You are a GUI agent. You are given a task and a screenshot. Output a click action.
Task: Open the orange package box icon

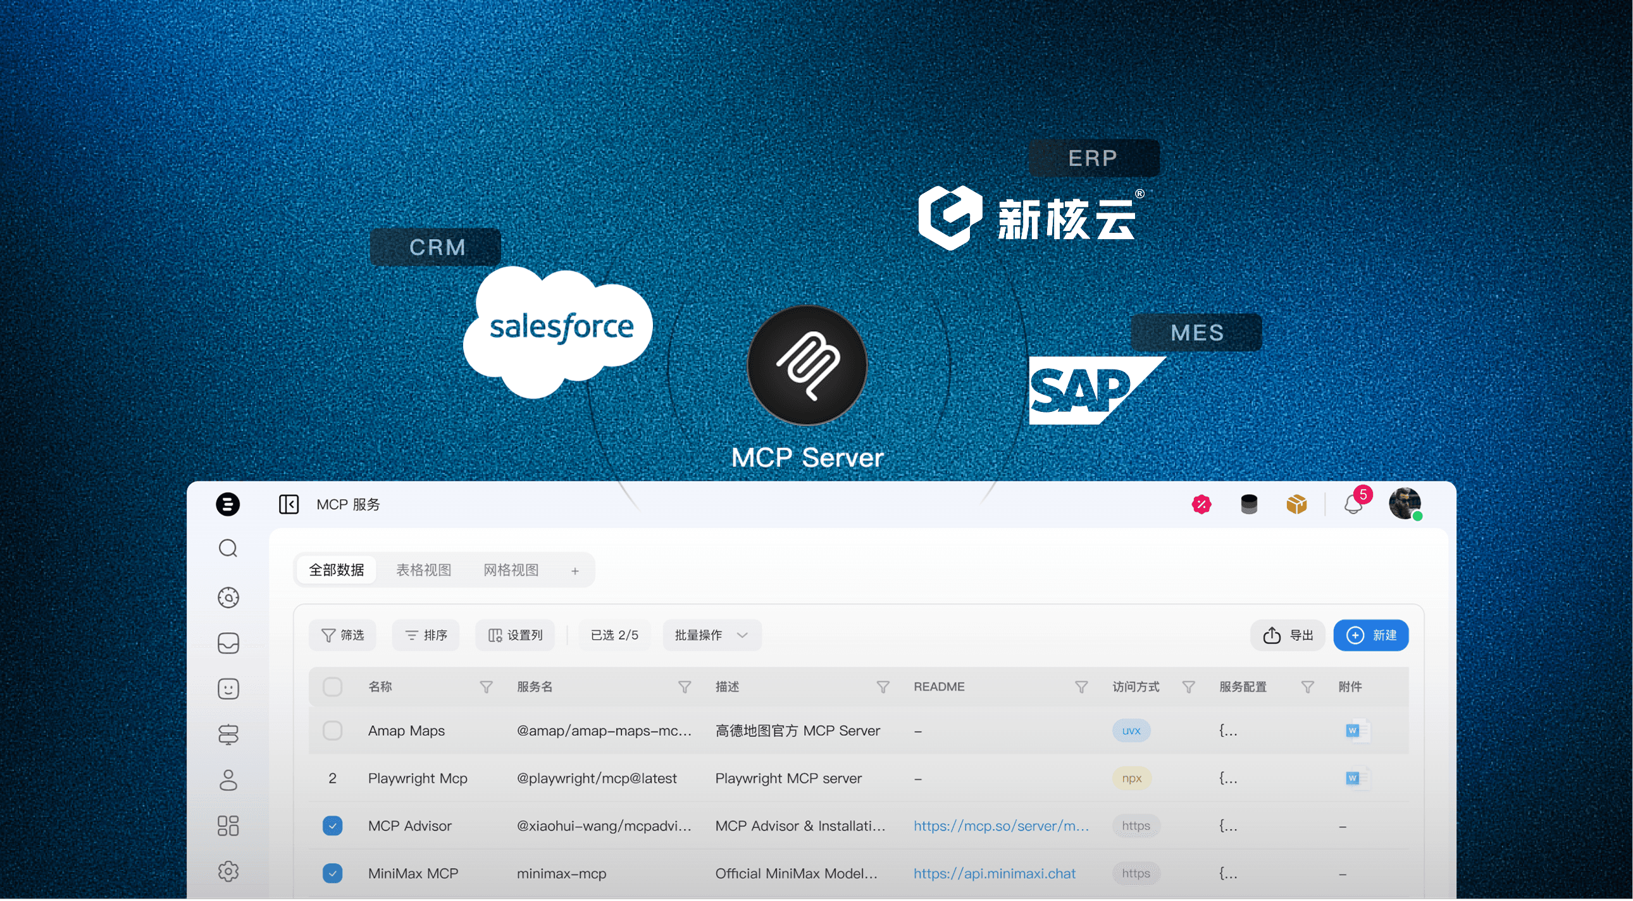(x=1296, y=505)
